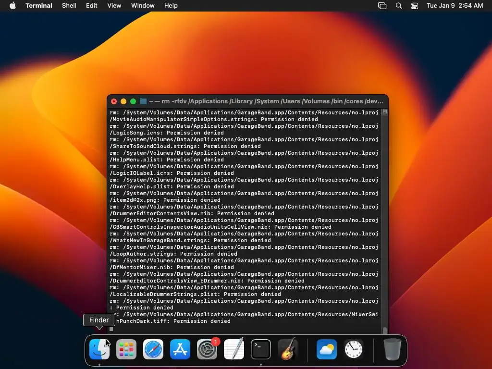Click the WhatsNewInGarageBand.strings line

point(190,241)
